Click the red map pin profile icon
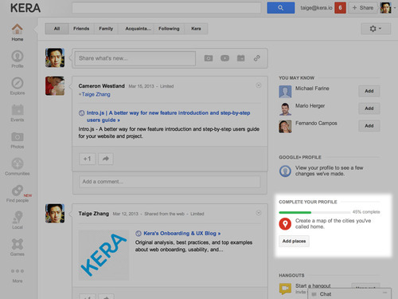Image resolution: width=398 pixels, height=299 pixels. (x=285, y=224)
